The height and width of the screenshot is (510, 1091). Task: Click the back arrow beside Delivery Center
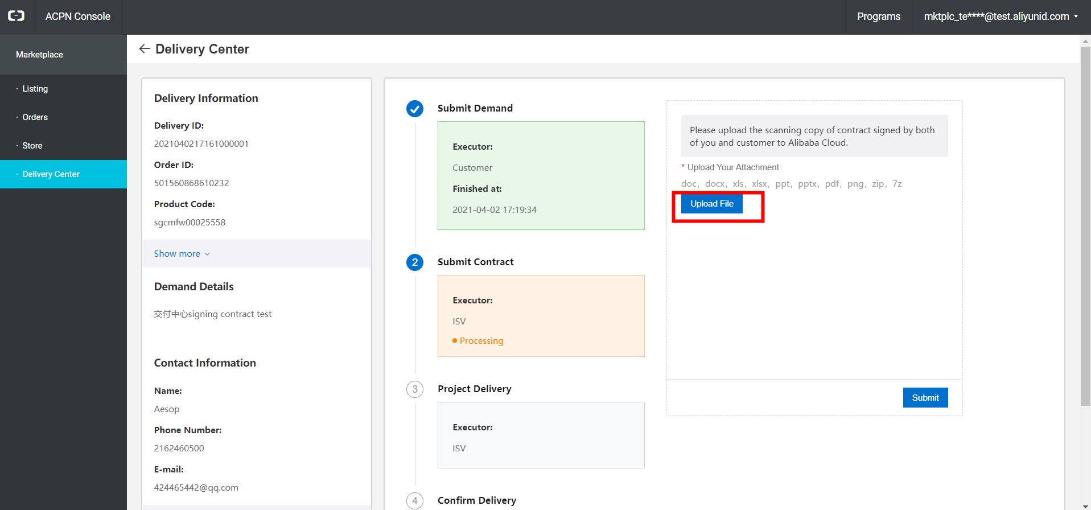pos(145,49)
